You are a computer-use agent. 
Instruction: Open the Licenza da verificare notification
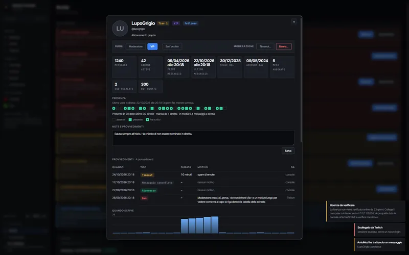(x=366, y=211)
